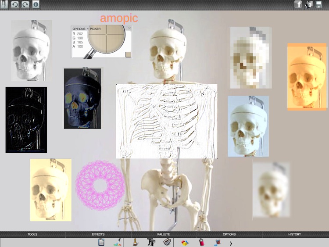
Task: Click the pink spirograph drawing
Action: click(100, 185)
